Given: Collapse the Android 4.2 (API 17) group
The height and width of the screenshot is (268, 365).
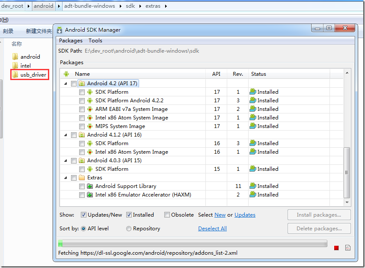Looking at the screenshot, I should pos(65,83).
